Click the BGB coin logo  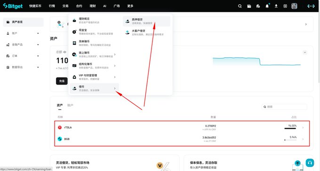pos(60,139)
